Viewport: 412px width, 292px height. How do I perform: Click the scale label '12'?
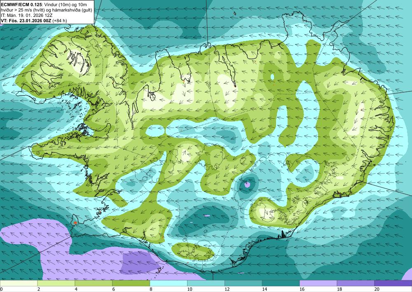click(227, 290)
